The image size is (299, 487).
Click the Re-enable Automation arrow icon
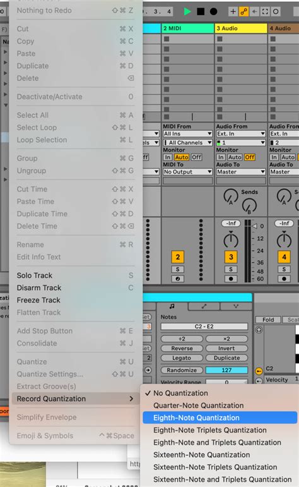click(254, 11)
